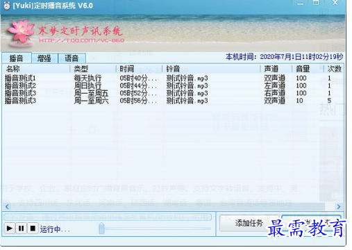Click the 05时56分 time cell
This screenshot has height=250, width=352.
coord(138,101)
